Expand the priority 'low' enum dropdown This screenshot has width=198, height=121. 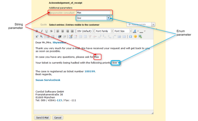(108, 18)
